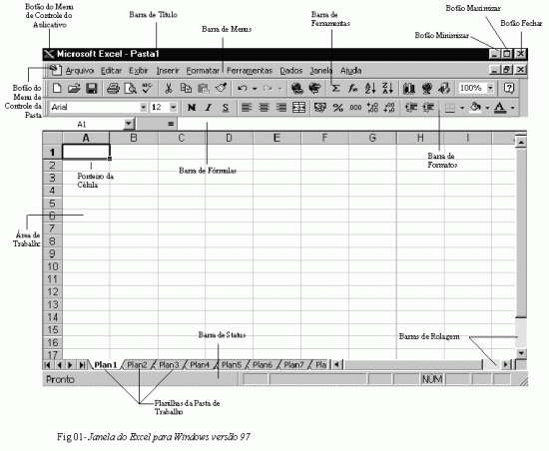Open the Fill Color dropdown arrow
The width and height of the screenshot is (549, 451).
[x=487, y=108]
